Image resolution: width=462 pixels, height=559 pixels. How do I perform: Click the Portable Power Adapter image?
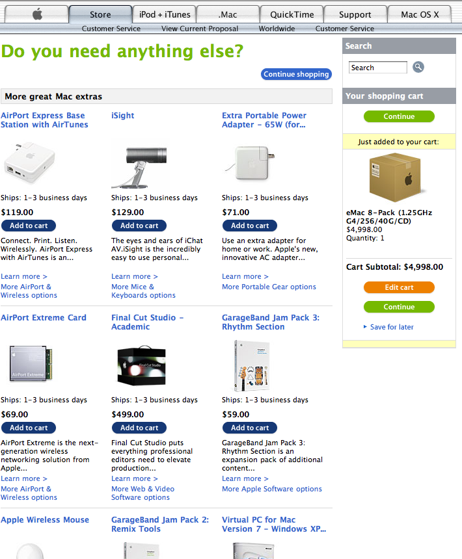[x=249, y=162]
